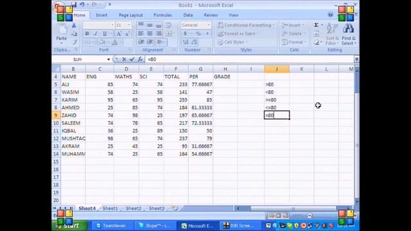Expand the Name Box dropdown arrow
This screenshot has width=411, height=231.
109,60
